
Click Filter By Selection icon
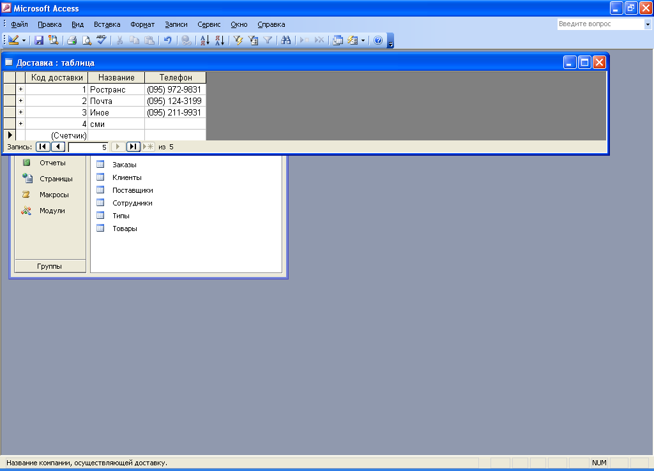coord(238,40)
